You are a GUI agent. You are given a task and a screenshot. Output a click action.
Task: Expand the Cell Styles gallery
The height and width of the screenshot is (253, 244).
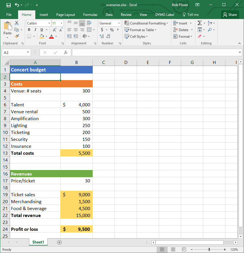(136, 37)
